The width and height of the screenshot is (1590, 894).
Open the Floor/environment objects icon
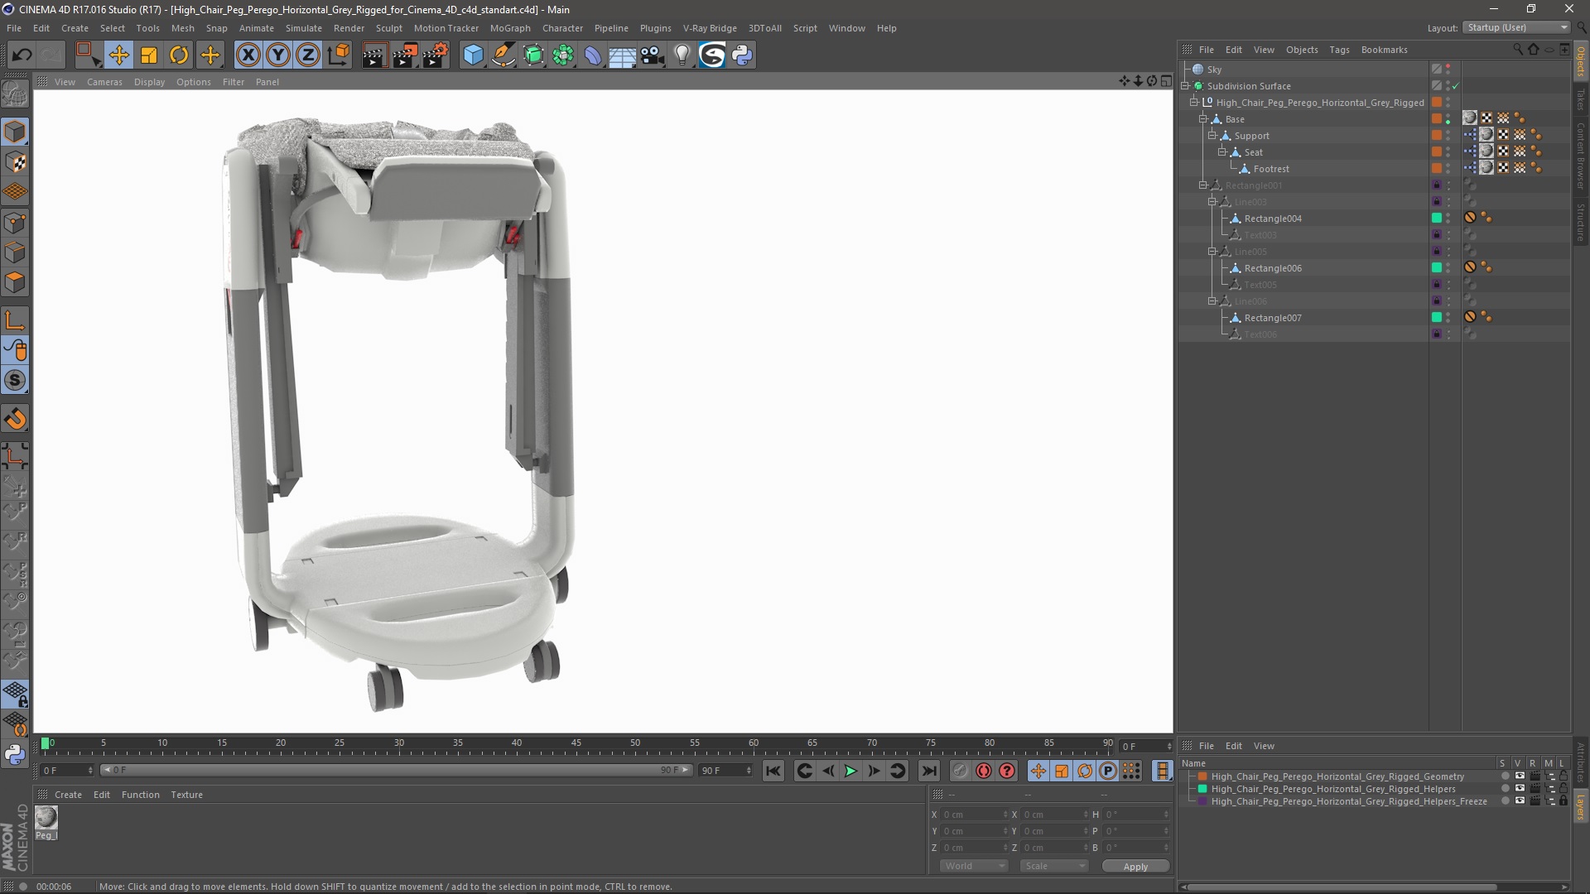pos(623,55)
